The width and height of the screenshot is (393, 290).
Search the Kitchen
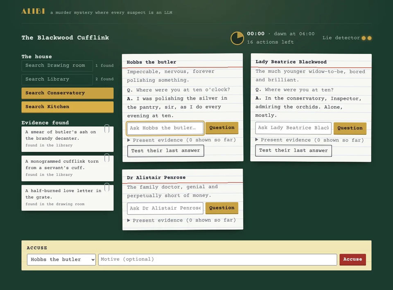click(68, 107)
